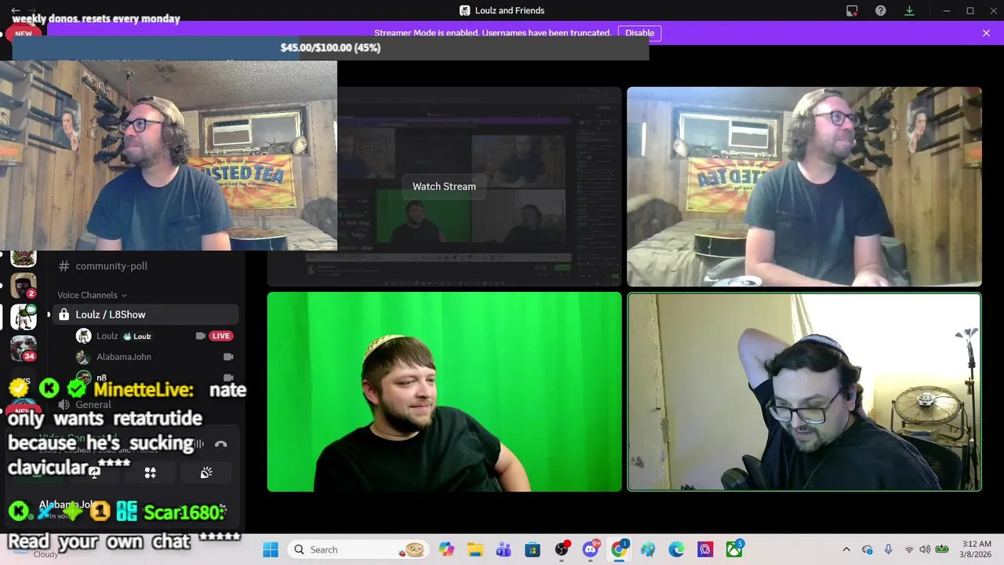
Task: Open the server icon with the 2 badge
Action: coord(24,285)
